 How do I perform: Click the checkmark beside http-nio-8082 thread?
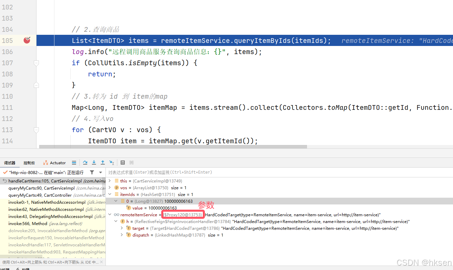(x=5, y=172)
